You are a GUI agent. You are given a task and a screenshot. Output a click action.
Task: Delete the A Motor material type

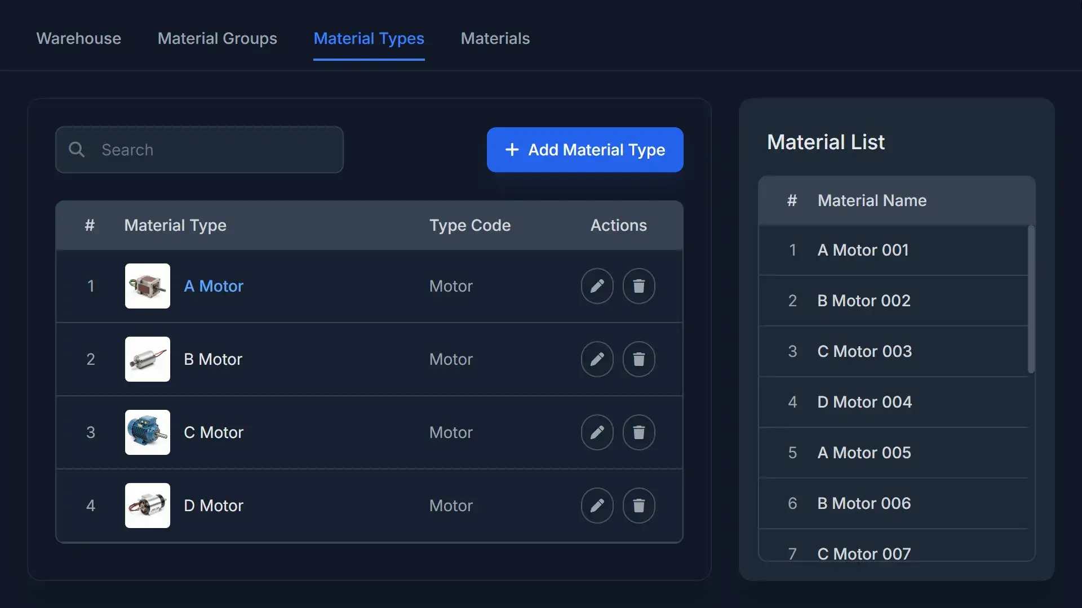[638, 286]
